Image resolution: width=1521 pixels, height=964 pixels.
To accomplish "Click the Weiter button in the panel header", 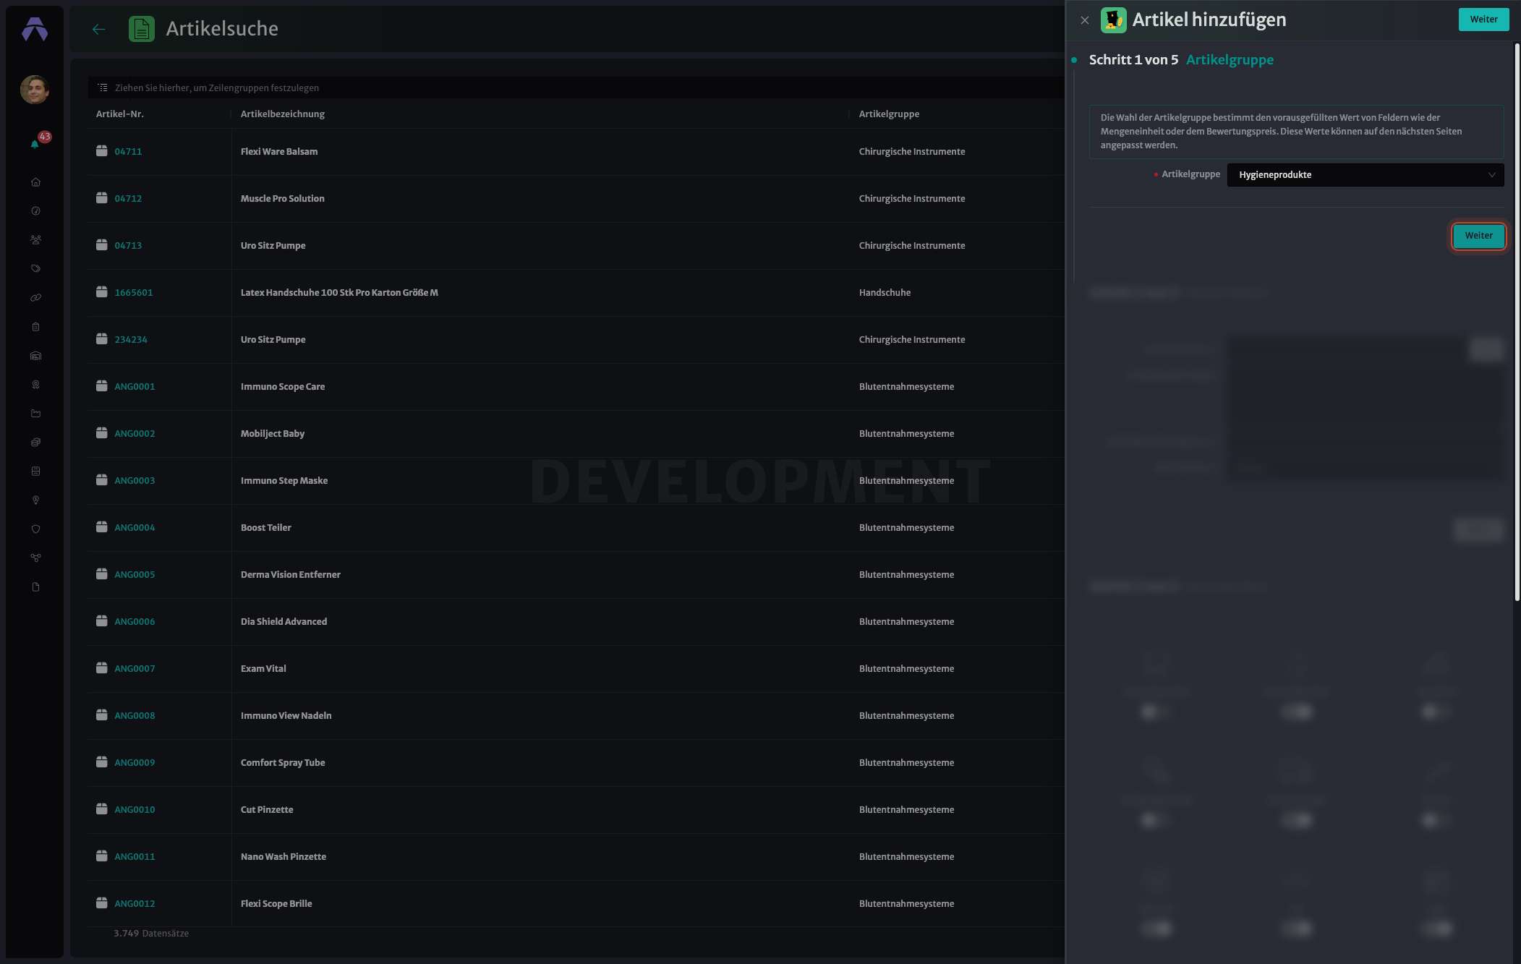I will click(x=1483, y=20).
